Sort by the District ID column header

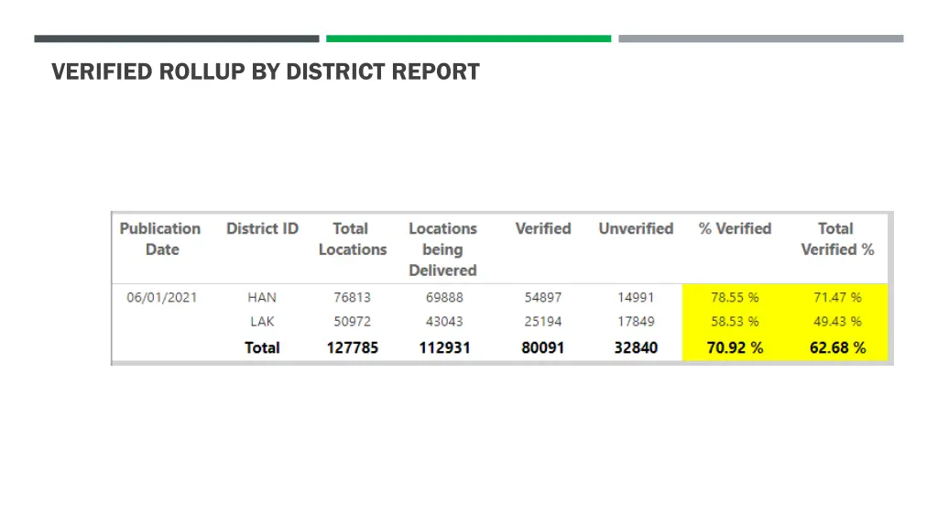[x=262, y=228]
